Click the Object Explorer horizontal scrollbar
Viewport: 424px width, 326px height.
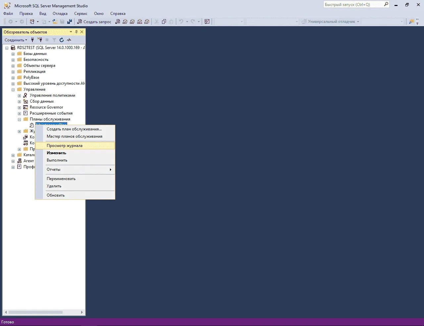[x=36, y=312]
